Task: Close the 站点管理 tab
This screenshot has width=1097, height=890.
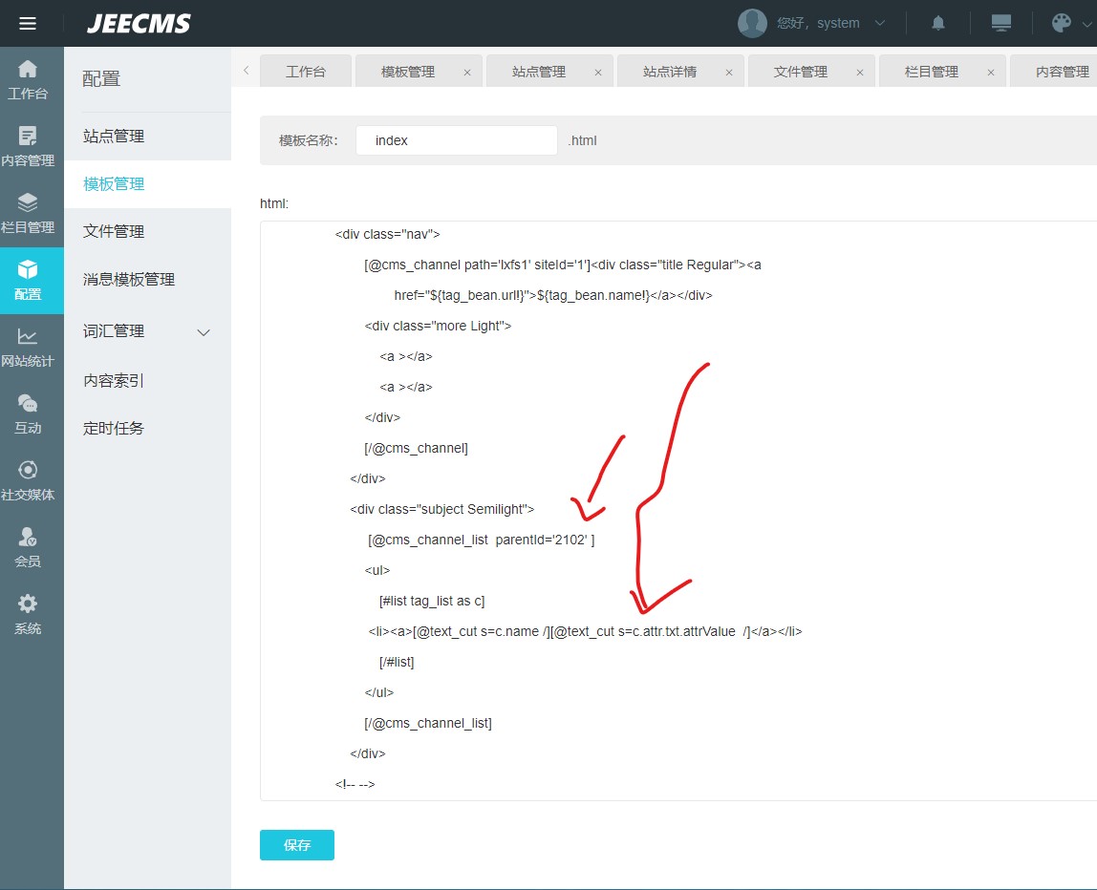Action: point(598,72)
